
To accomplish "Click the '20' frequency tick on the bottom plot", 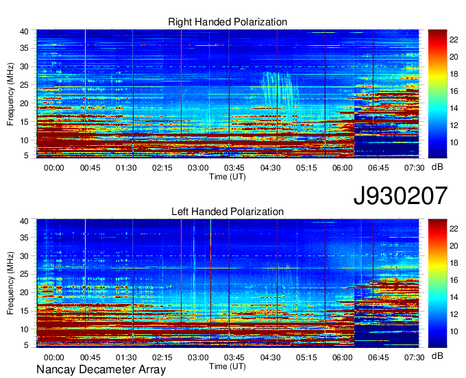I will 24,292.
